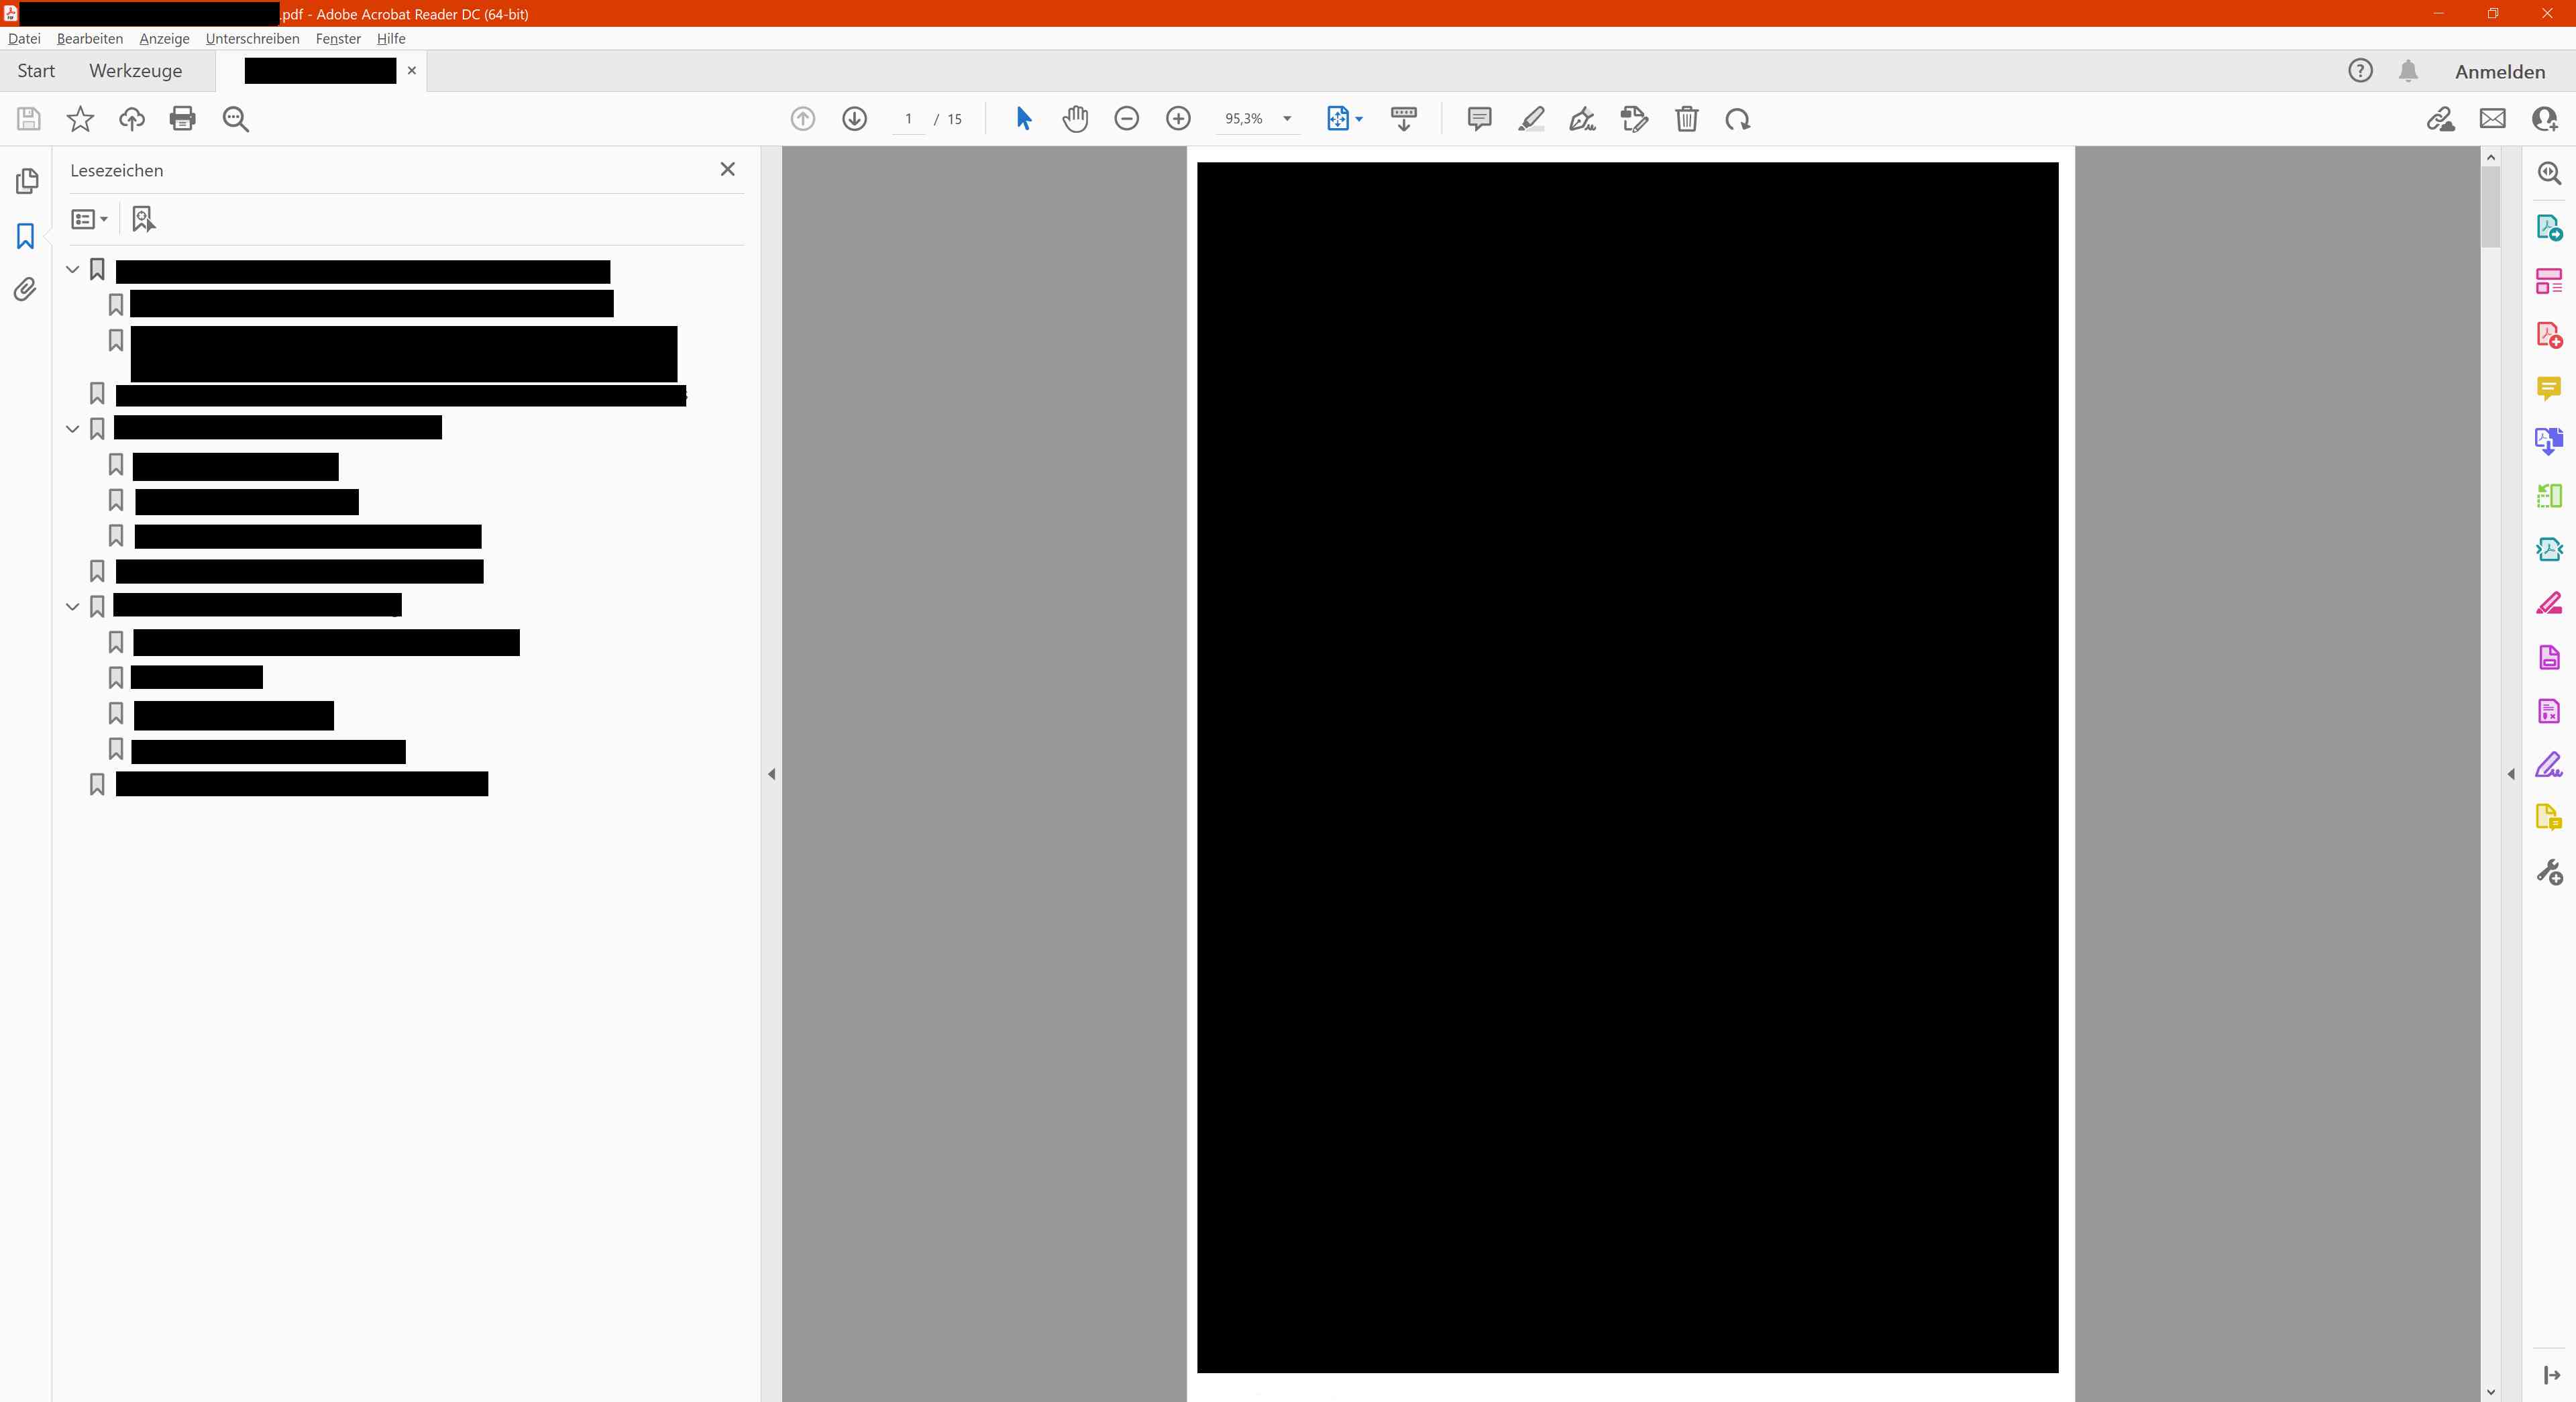Open the zoom percentage dropdown

coord(1287,119)
